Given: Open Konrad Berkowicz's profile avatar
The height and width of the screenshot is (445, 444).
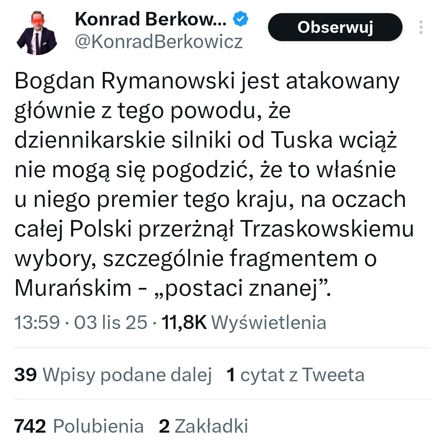Looking at the screenshot, I should pos(37,35).
